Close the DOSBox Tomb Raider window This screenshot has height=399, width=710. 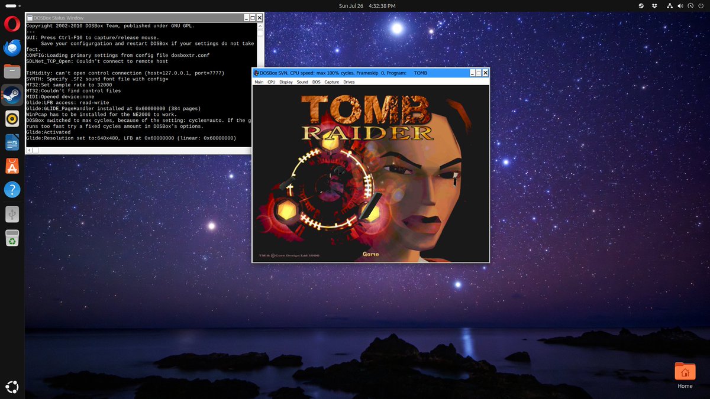tap(486, 73)
